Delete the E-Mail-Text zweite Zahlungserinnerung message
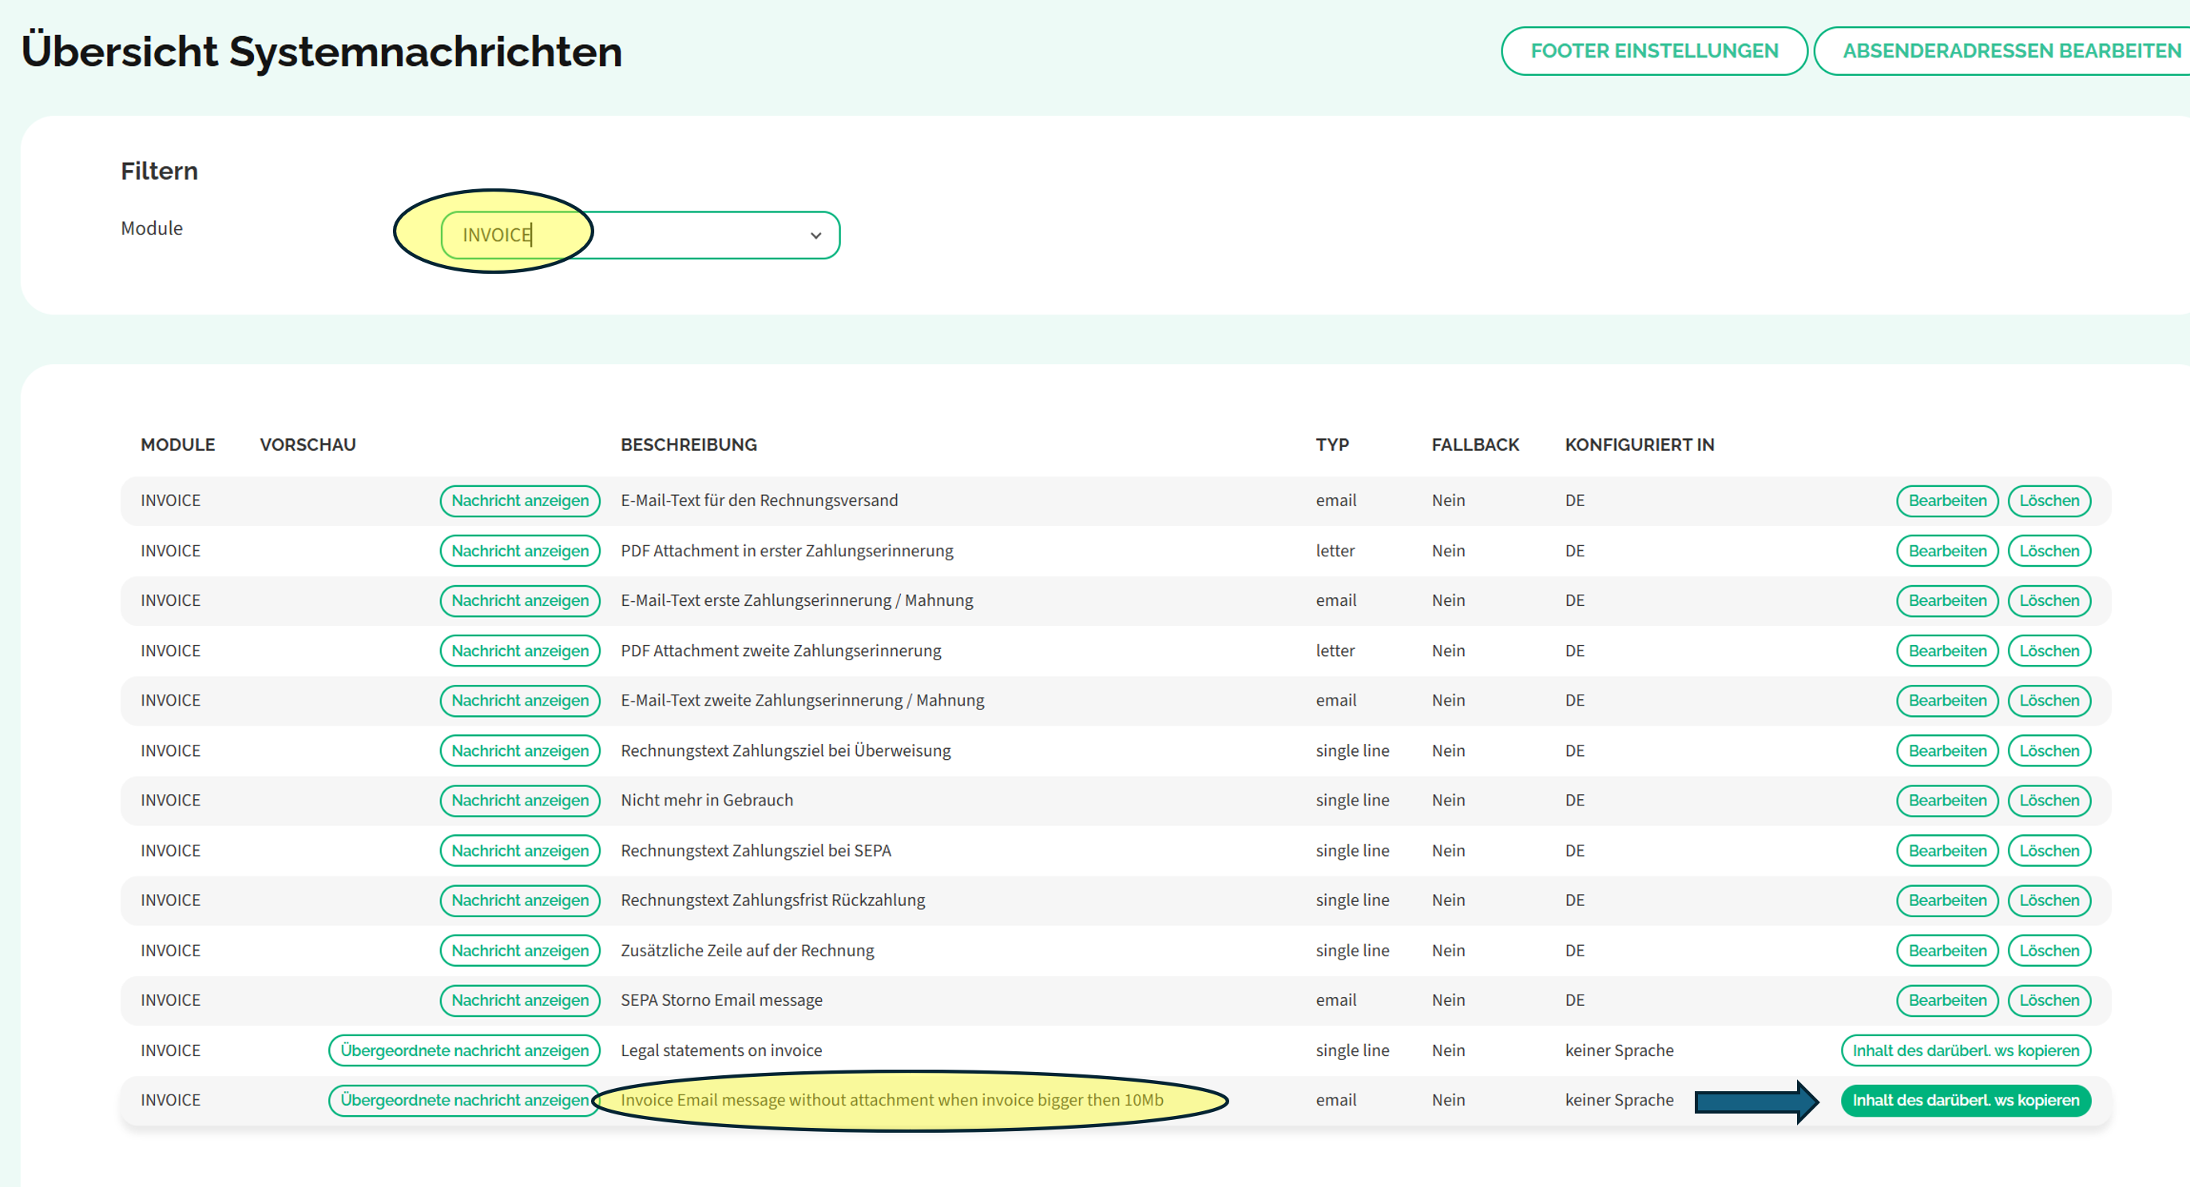Image resolution: width=2190 pixels, height=1187 pixels. (x=2049, y=700)
